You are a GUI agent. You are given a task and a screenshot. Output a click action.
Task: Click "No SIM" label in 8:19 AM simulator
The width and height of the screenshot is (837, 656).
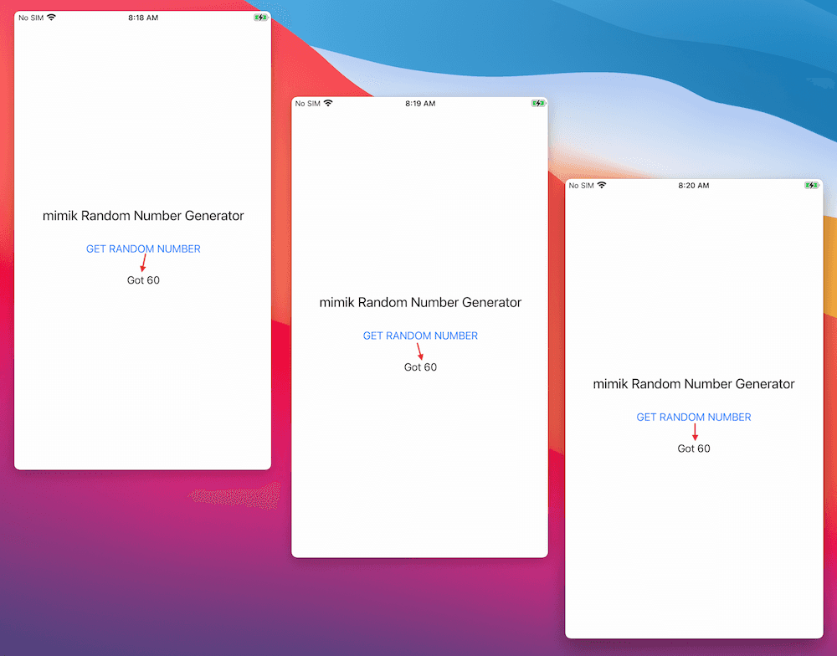pos(307,104)
